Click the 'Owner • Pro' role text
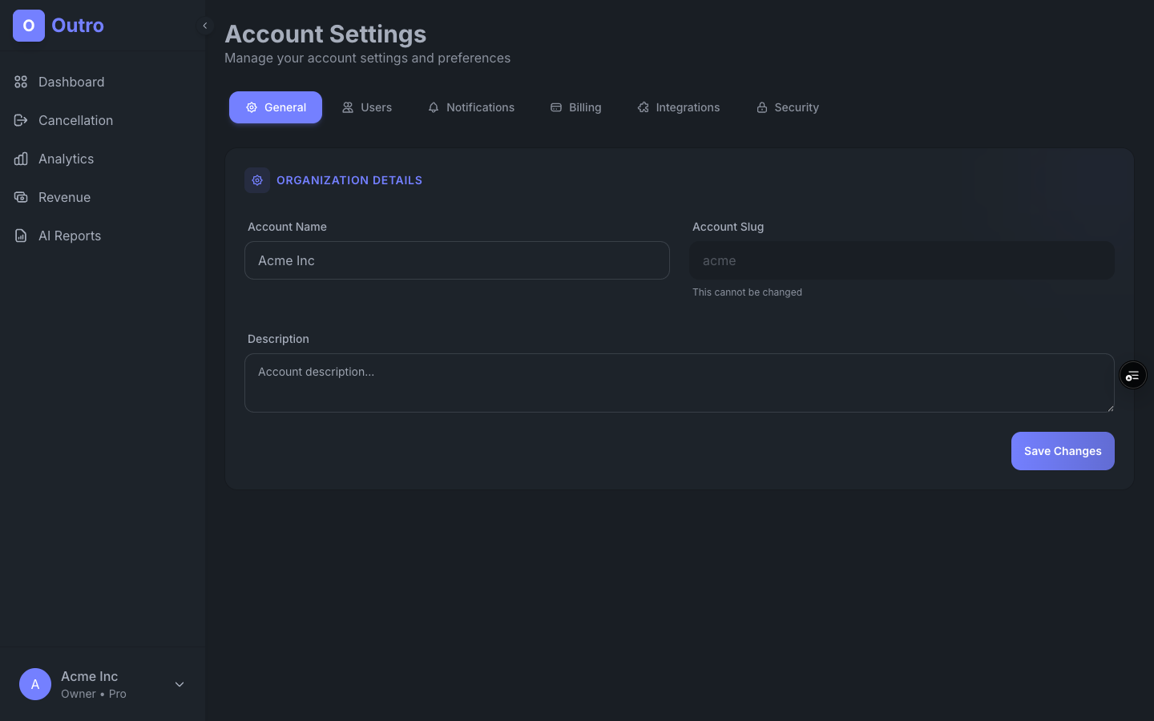The width and height of the screenshot is (1154, 721). 94,694
